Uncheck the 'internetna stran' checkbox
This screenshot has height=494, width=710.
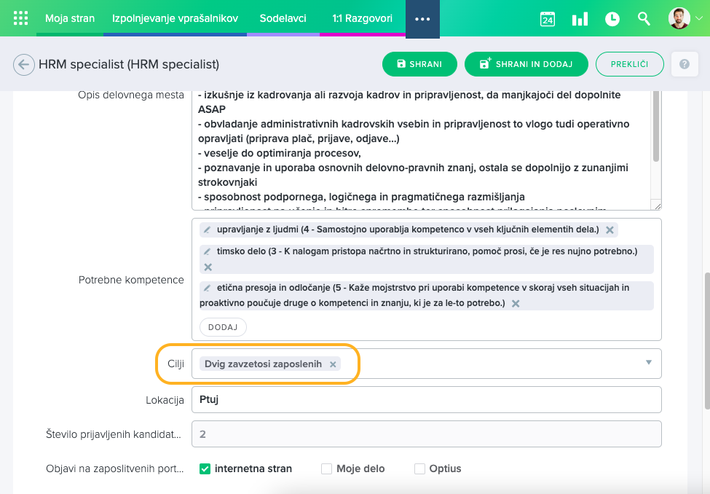[x=205, y=468]
